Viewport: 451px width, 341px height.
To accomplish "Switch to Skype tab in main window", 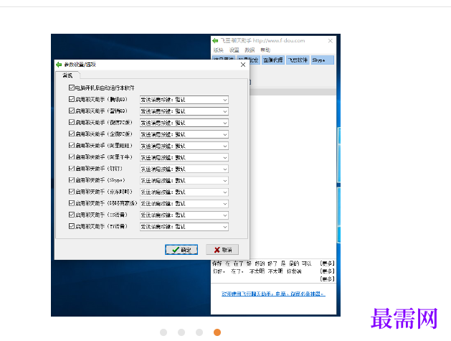I will click(x=322, y=60).
